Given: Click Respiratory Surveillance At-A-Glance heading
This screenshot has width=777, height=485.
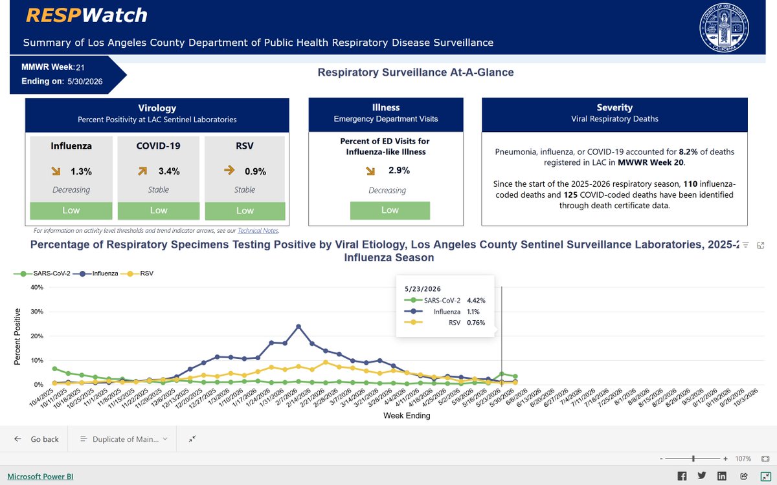Looking at the screenshot, I should pyautogui.click(x=416, y=72).
